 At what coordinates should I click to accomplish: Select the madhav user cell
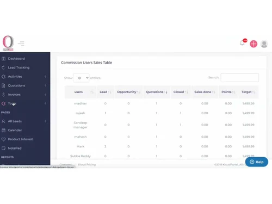(81, 103)
